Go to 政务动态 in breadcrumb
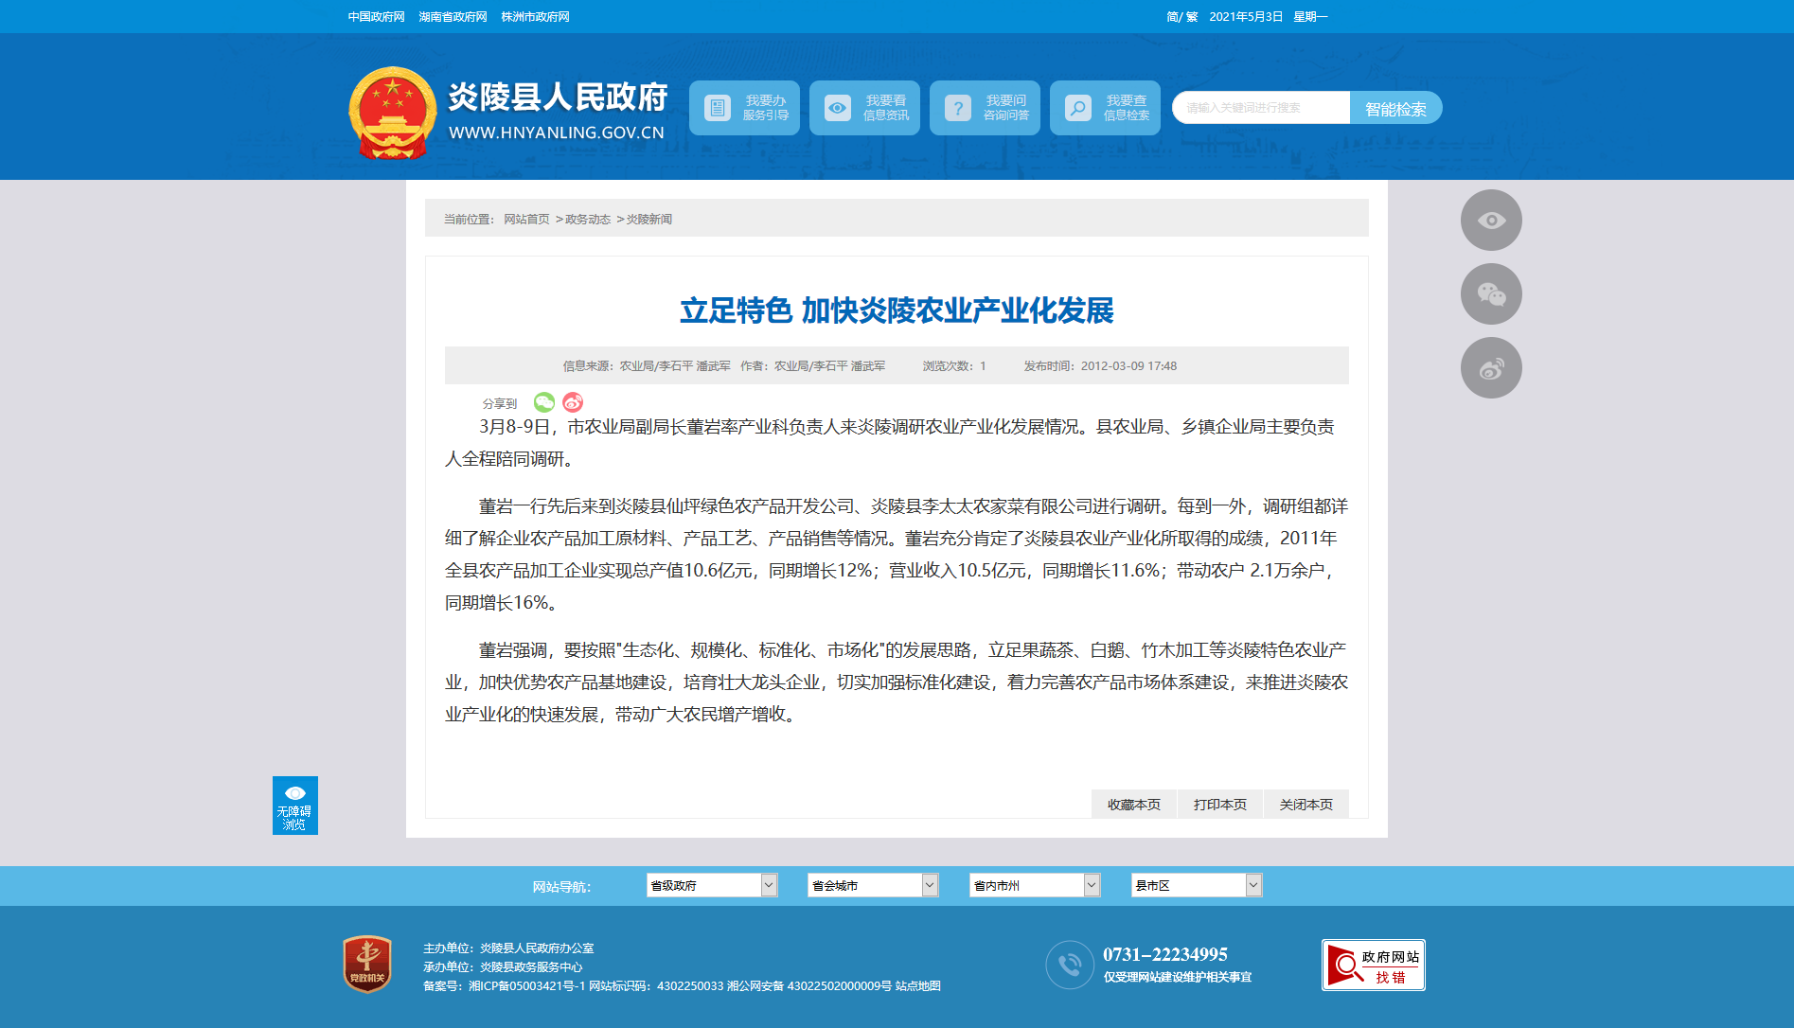 point(588,220)
